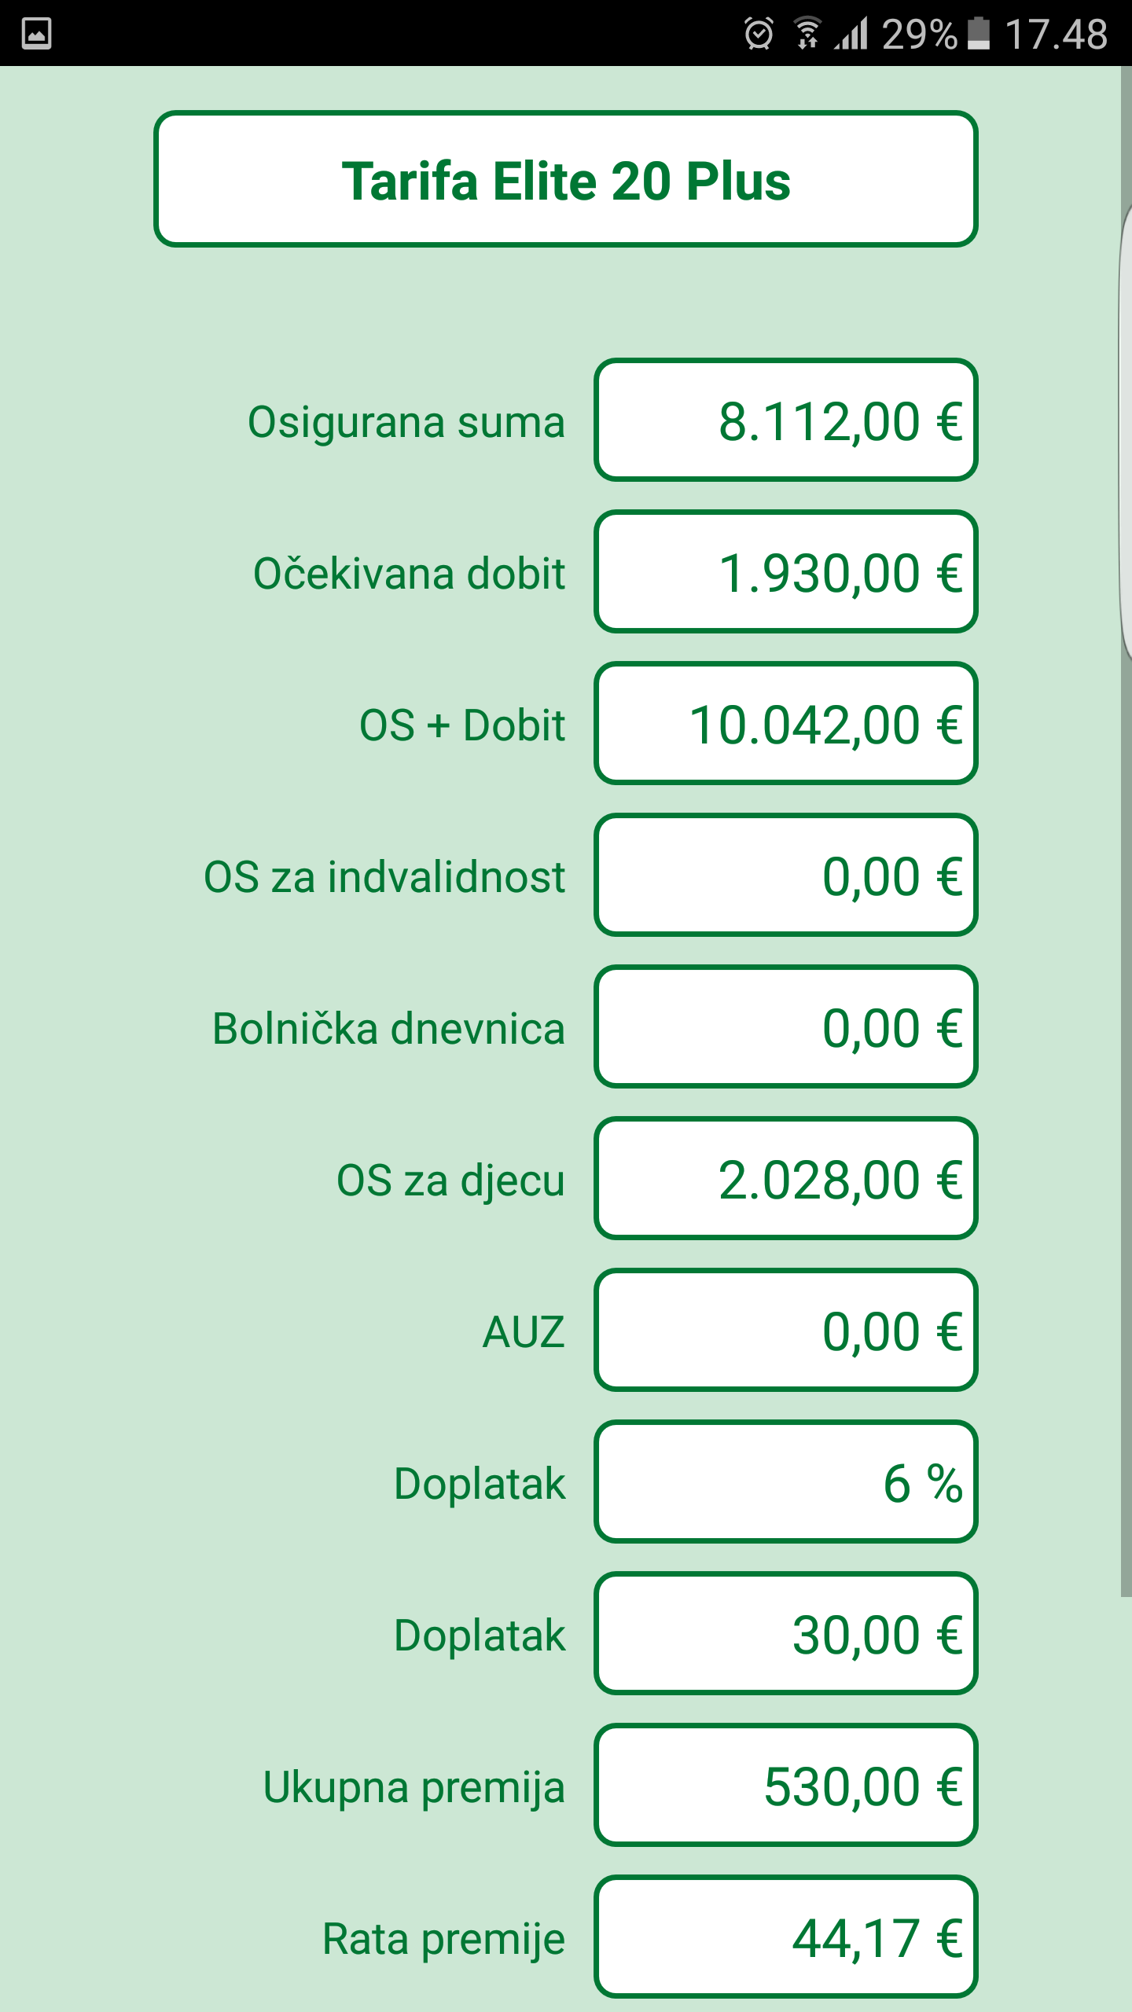Viewport: 1132px width, 2012px height.
Task: Tap the mobile signal strength icon
Action: click(851, 34)
